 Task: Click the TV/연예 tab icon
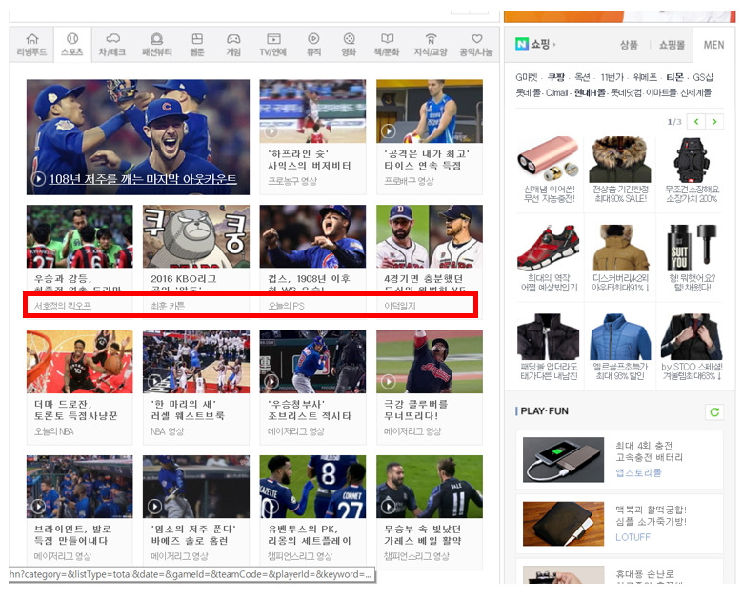click(273, 38)
